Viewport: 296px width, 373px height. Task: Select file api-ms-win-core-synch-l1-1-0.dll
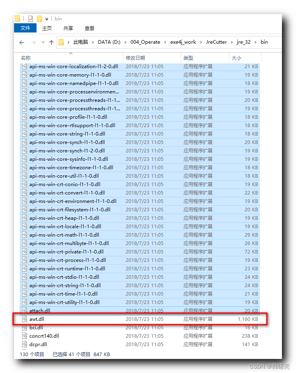point(140,142)
